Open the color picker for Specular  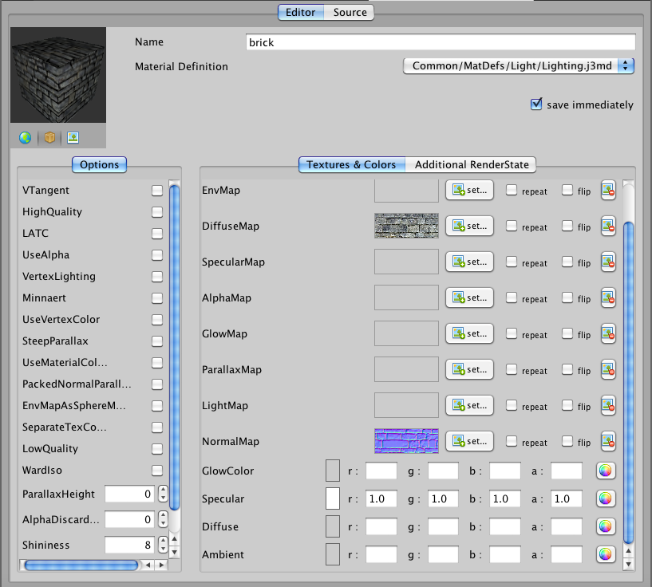[x=606, y=498]
